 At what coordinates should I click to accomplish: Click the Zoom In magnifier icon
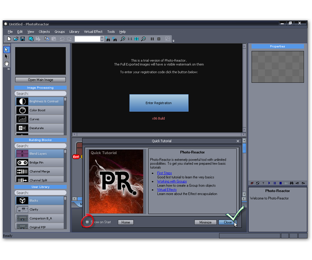(x=123, y=39)
